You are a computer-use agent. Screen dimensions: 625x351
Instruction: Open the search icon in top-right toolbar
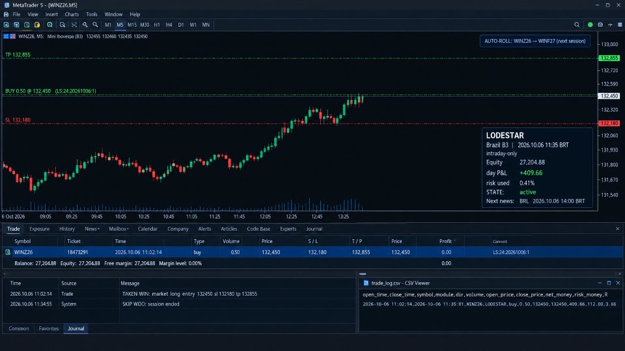[x=577, y=25]
